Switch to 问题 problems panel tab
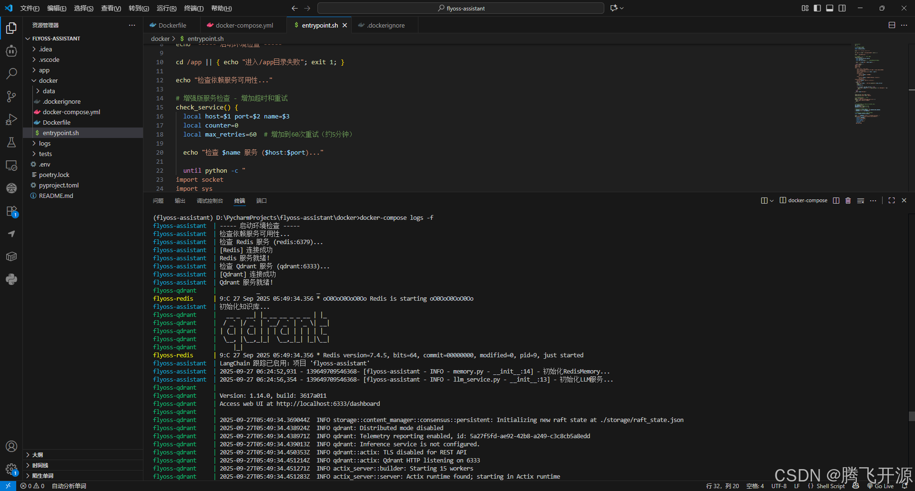Screen dimensions: 915x491 click(158, 201)
